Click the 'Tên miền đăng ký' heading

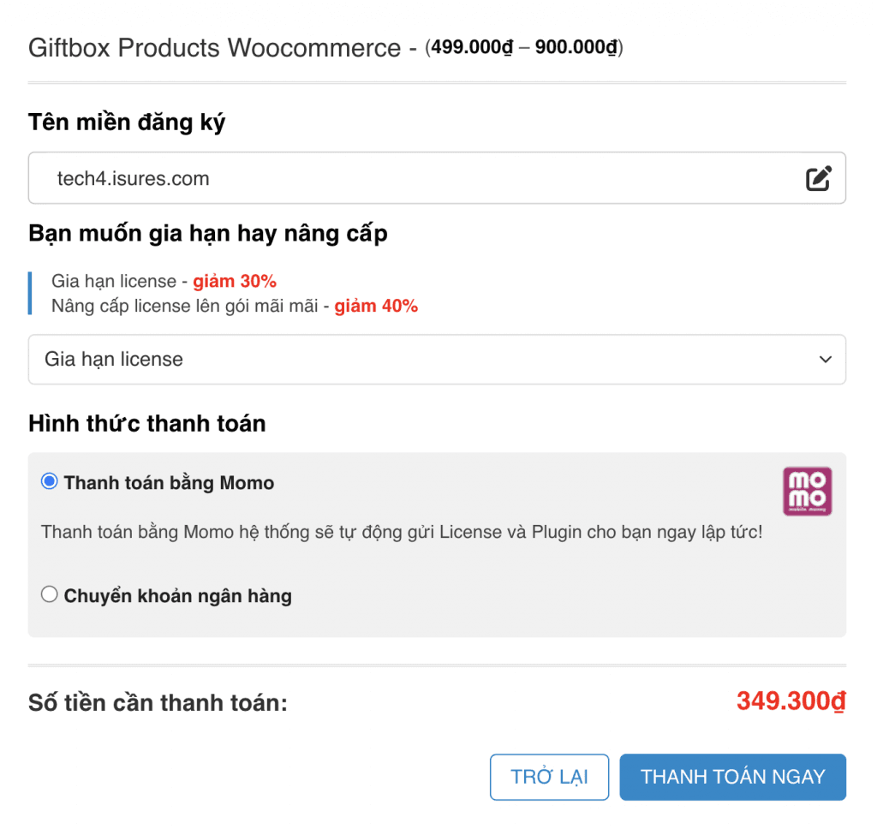coord(127,122)
